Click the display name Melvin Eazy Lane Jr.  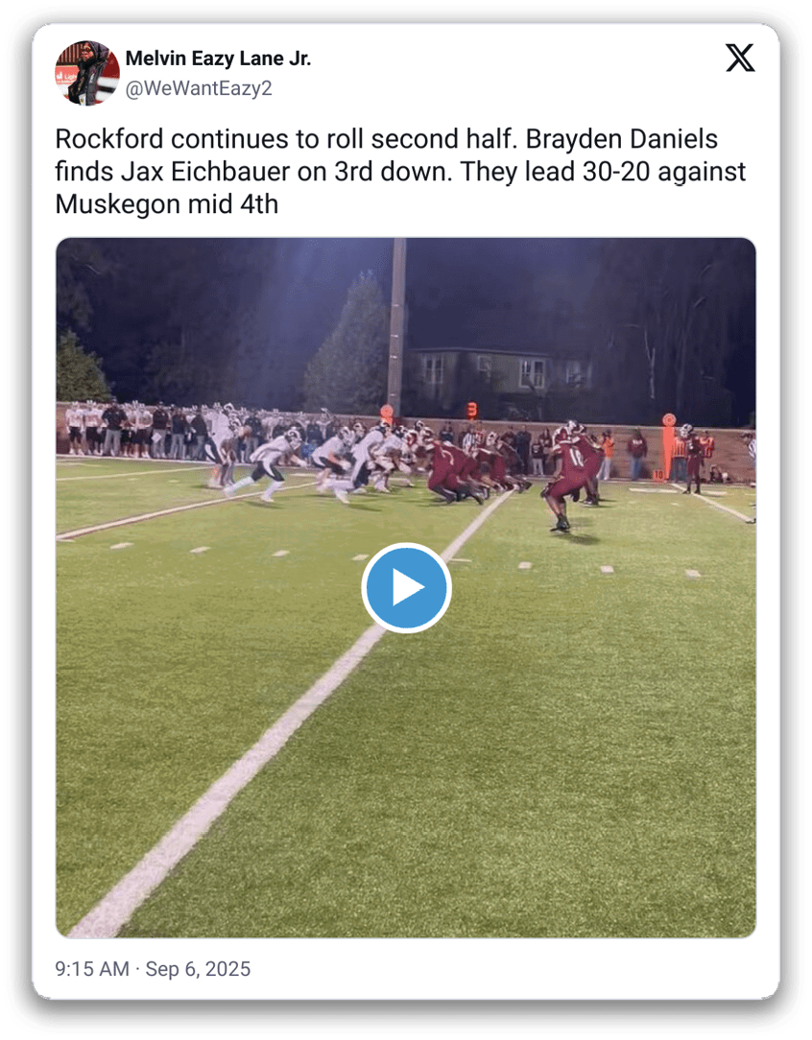pyautogui.click(x=218, y=59)
